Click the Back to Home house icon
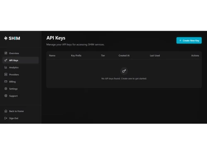The width and height of the screenshot is (207, 155). tap(6, 111)
